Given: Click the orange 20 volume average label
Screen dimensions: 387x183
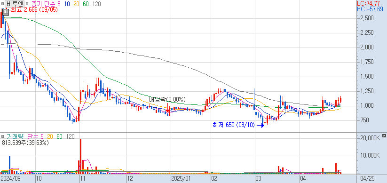Looking at the screenshot, I should [x=50, y=136].
